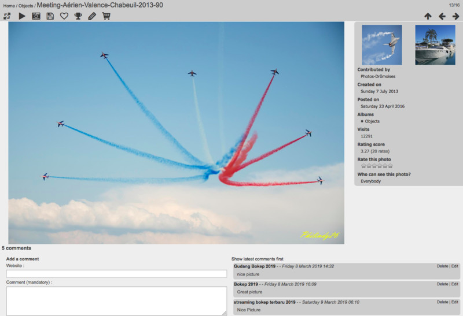Image resolution: width=463 pixels, height=316 pixels.
Task: Show file metadata using the camera icon
Action: (36, 16)
